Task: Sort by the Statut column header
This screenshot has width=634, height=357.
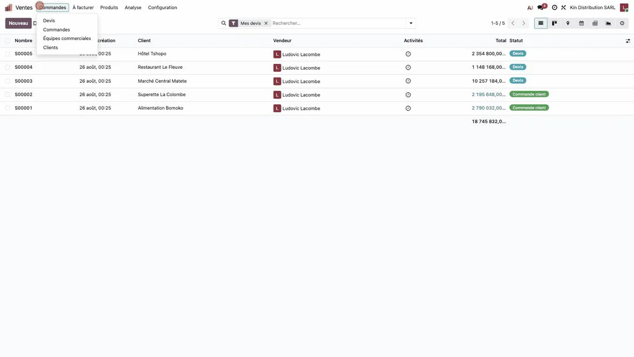Action: (516, 41)
